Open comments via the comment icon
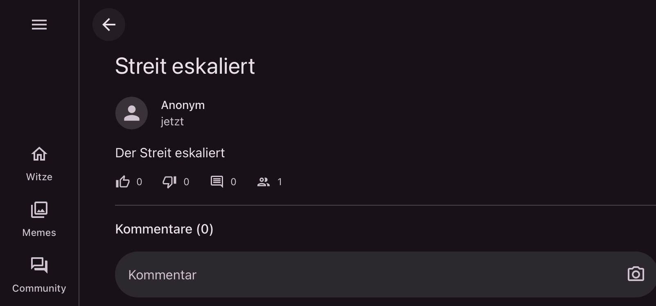This screenshot has width=656, height=306. click(217, 181)
